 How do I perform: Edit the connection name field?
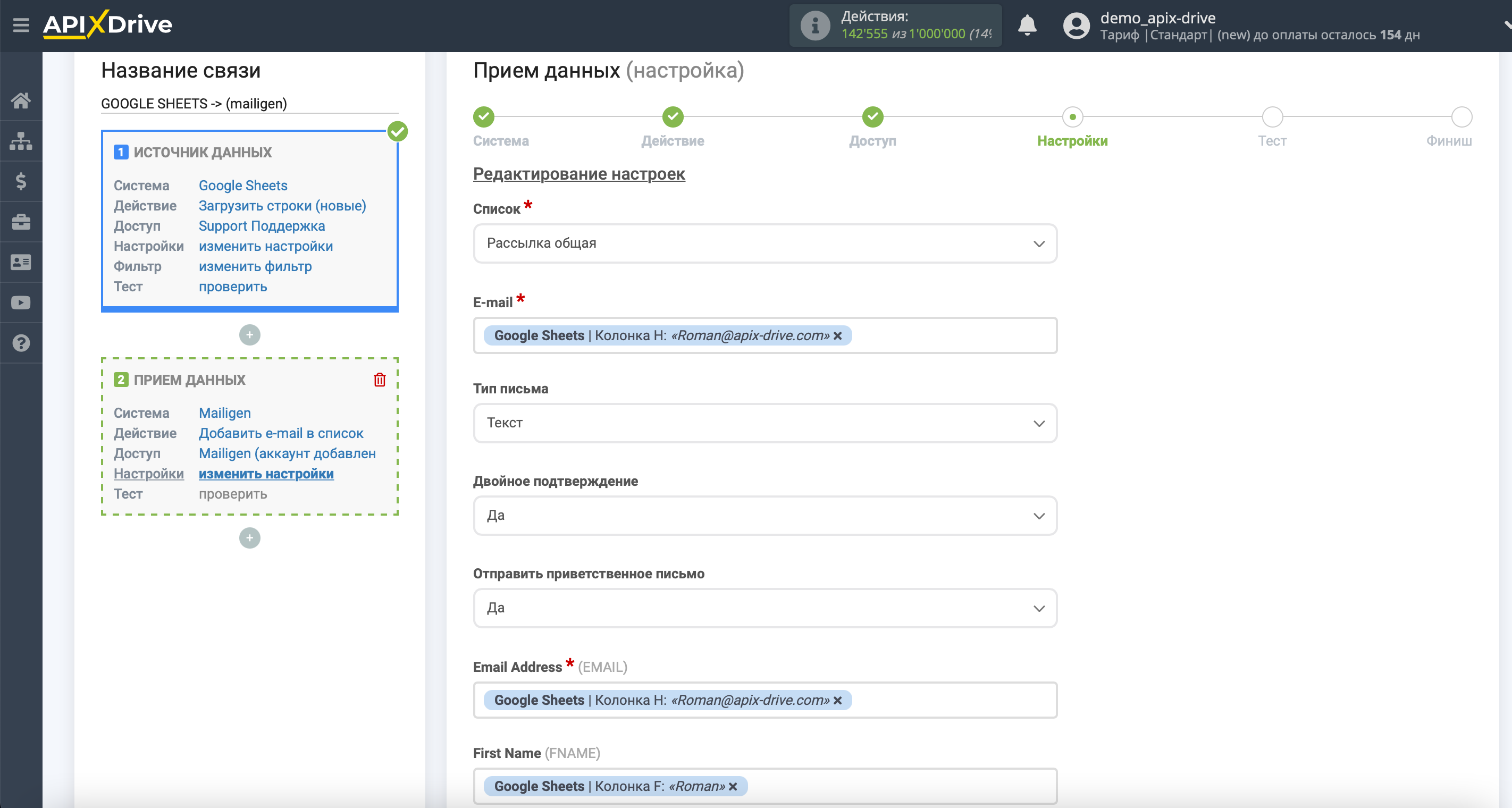click(x=249, y=104)
